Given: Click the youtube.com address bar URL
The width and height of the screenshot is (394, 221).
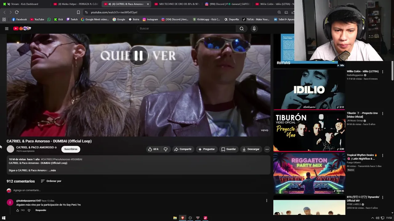Looking at the screenshot, I should pos(114,12).
